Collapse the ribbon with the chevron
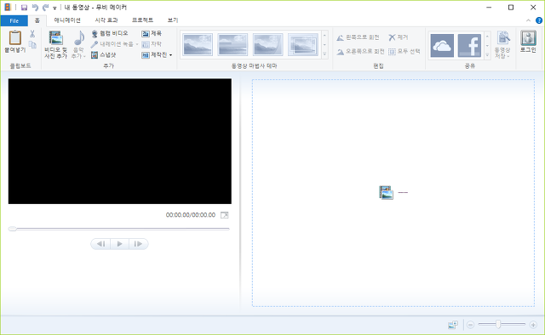This screenshot has height=335, width=545. click(528, 20)
